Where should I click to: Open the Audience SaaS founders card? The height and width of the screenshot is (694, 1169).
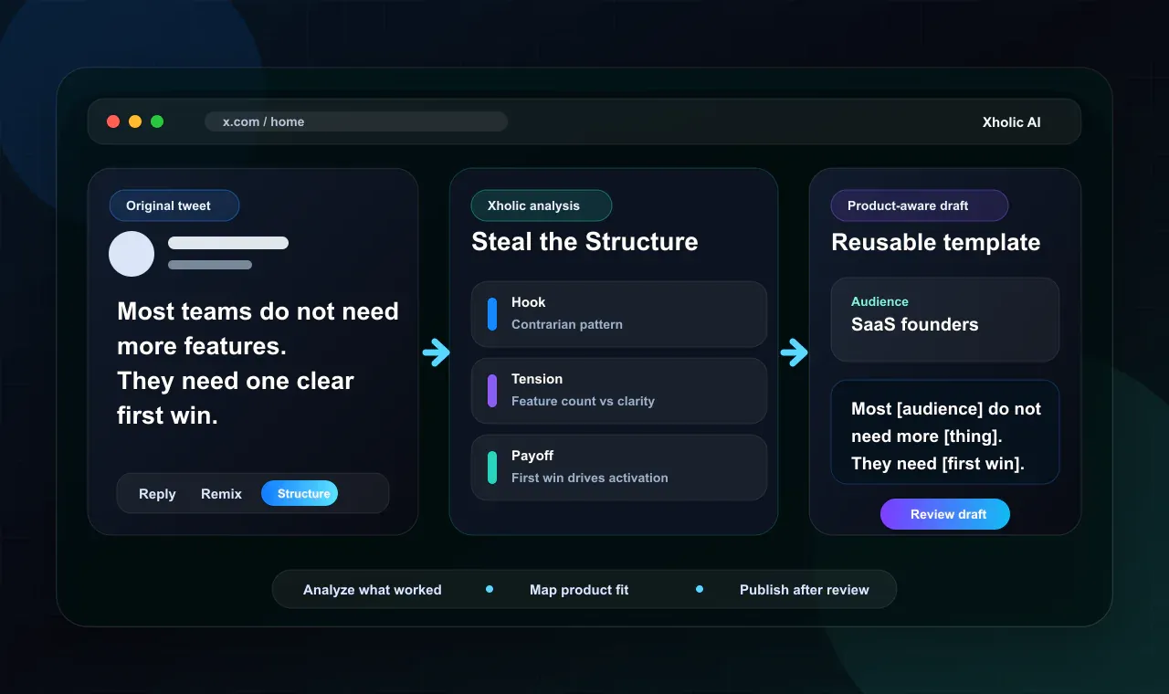point(945,320)
